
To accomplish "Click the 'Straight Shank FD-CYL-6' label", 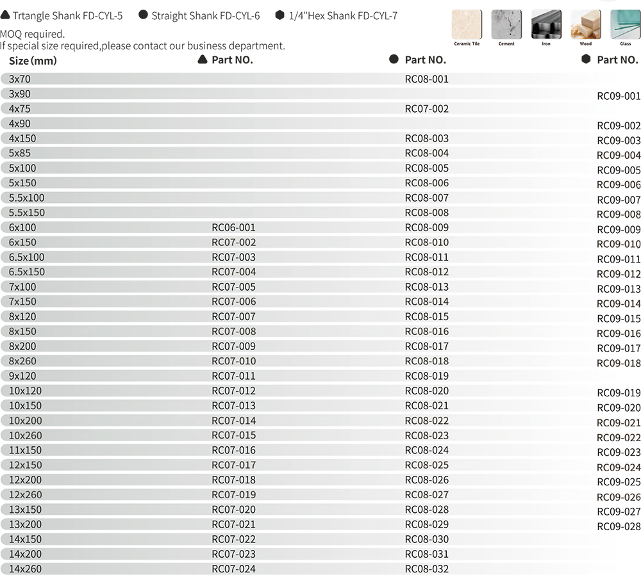I will coord(206,16).
